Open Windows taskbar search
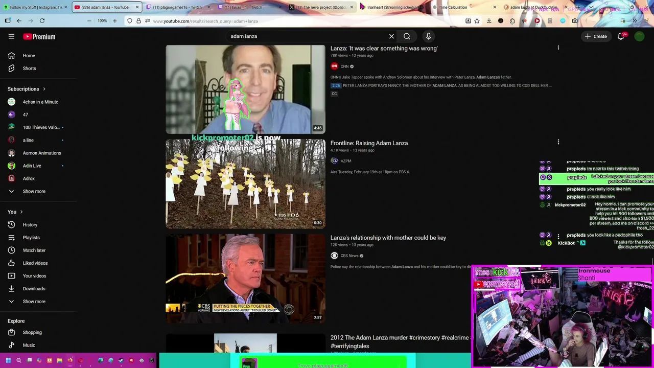This screenshot has height=368, width=654. pos(18,360)
